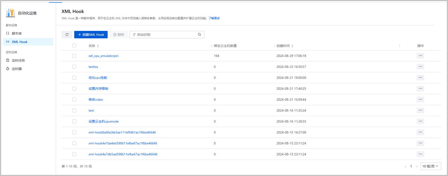Open actions menu for set_cpu_emulatorpin
Screen dimensions: 448x176
(420, 56)
